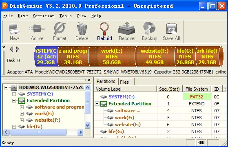This screenshot has height=147, width=228.
Task: Click life(G:) drive icon in tree
Action: 22,127
